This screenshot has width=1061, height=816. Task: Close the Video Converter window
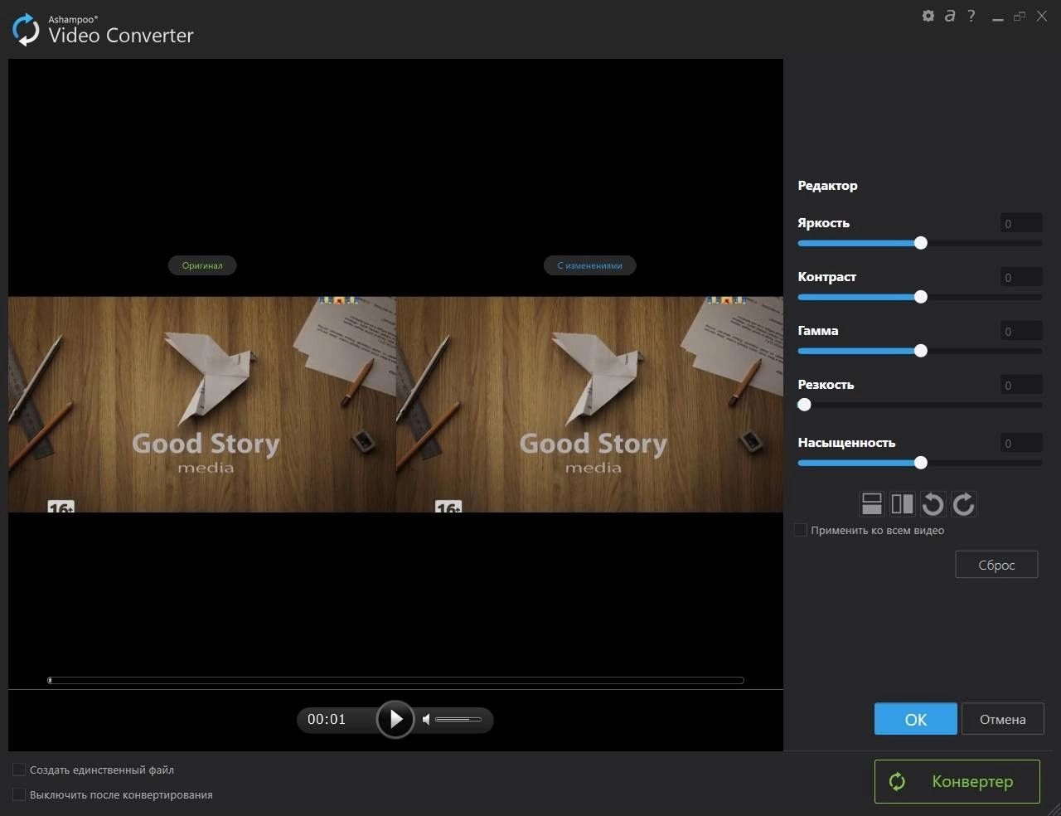(1042, 16)
